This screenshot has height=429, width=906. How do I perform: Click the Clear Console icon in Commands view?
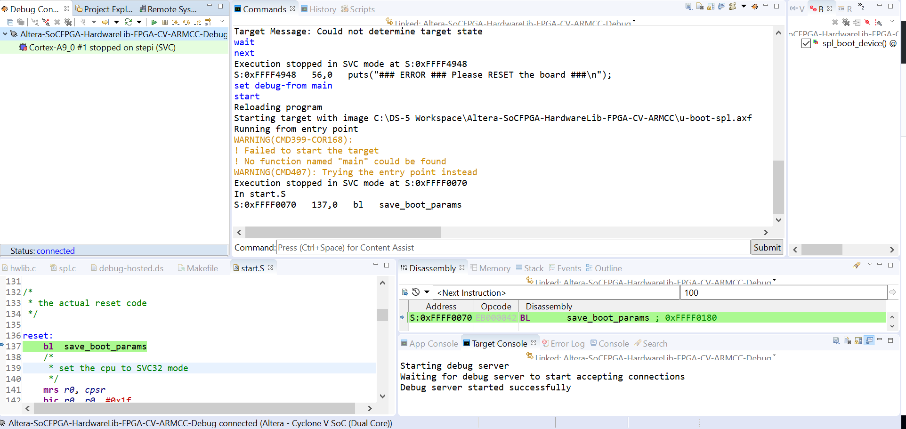coord(700,7)
